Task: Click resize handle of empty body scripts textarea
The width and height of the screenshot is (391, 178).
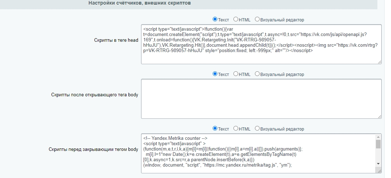Action: 379,116
